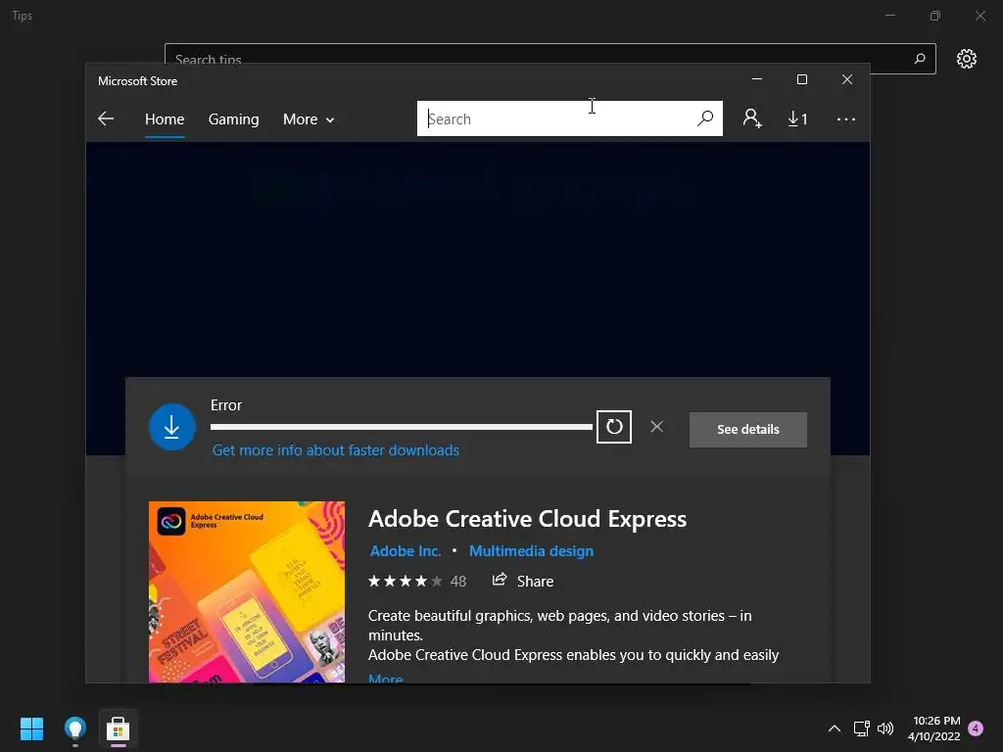Switch to the Gaming tab
The image size is (1003, 752).
[233, 119]
